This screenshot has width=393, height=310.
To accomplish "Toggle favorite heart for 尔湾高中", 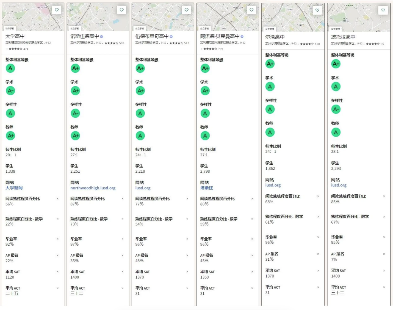I will click(317, 10).
